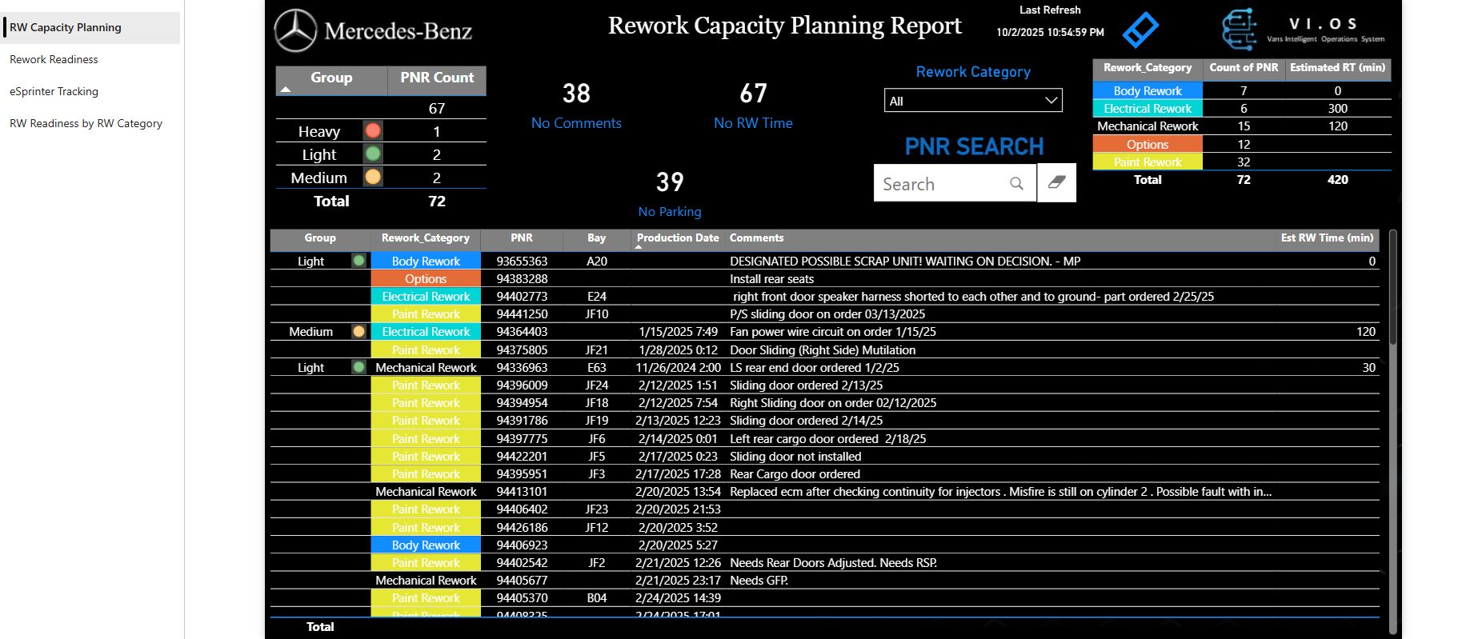The width and height of the screenshot is (1482, 639).
Task: Sort by Group column header arrow
Action: tap(286, 90)
